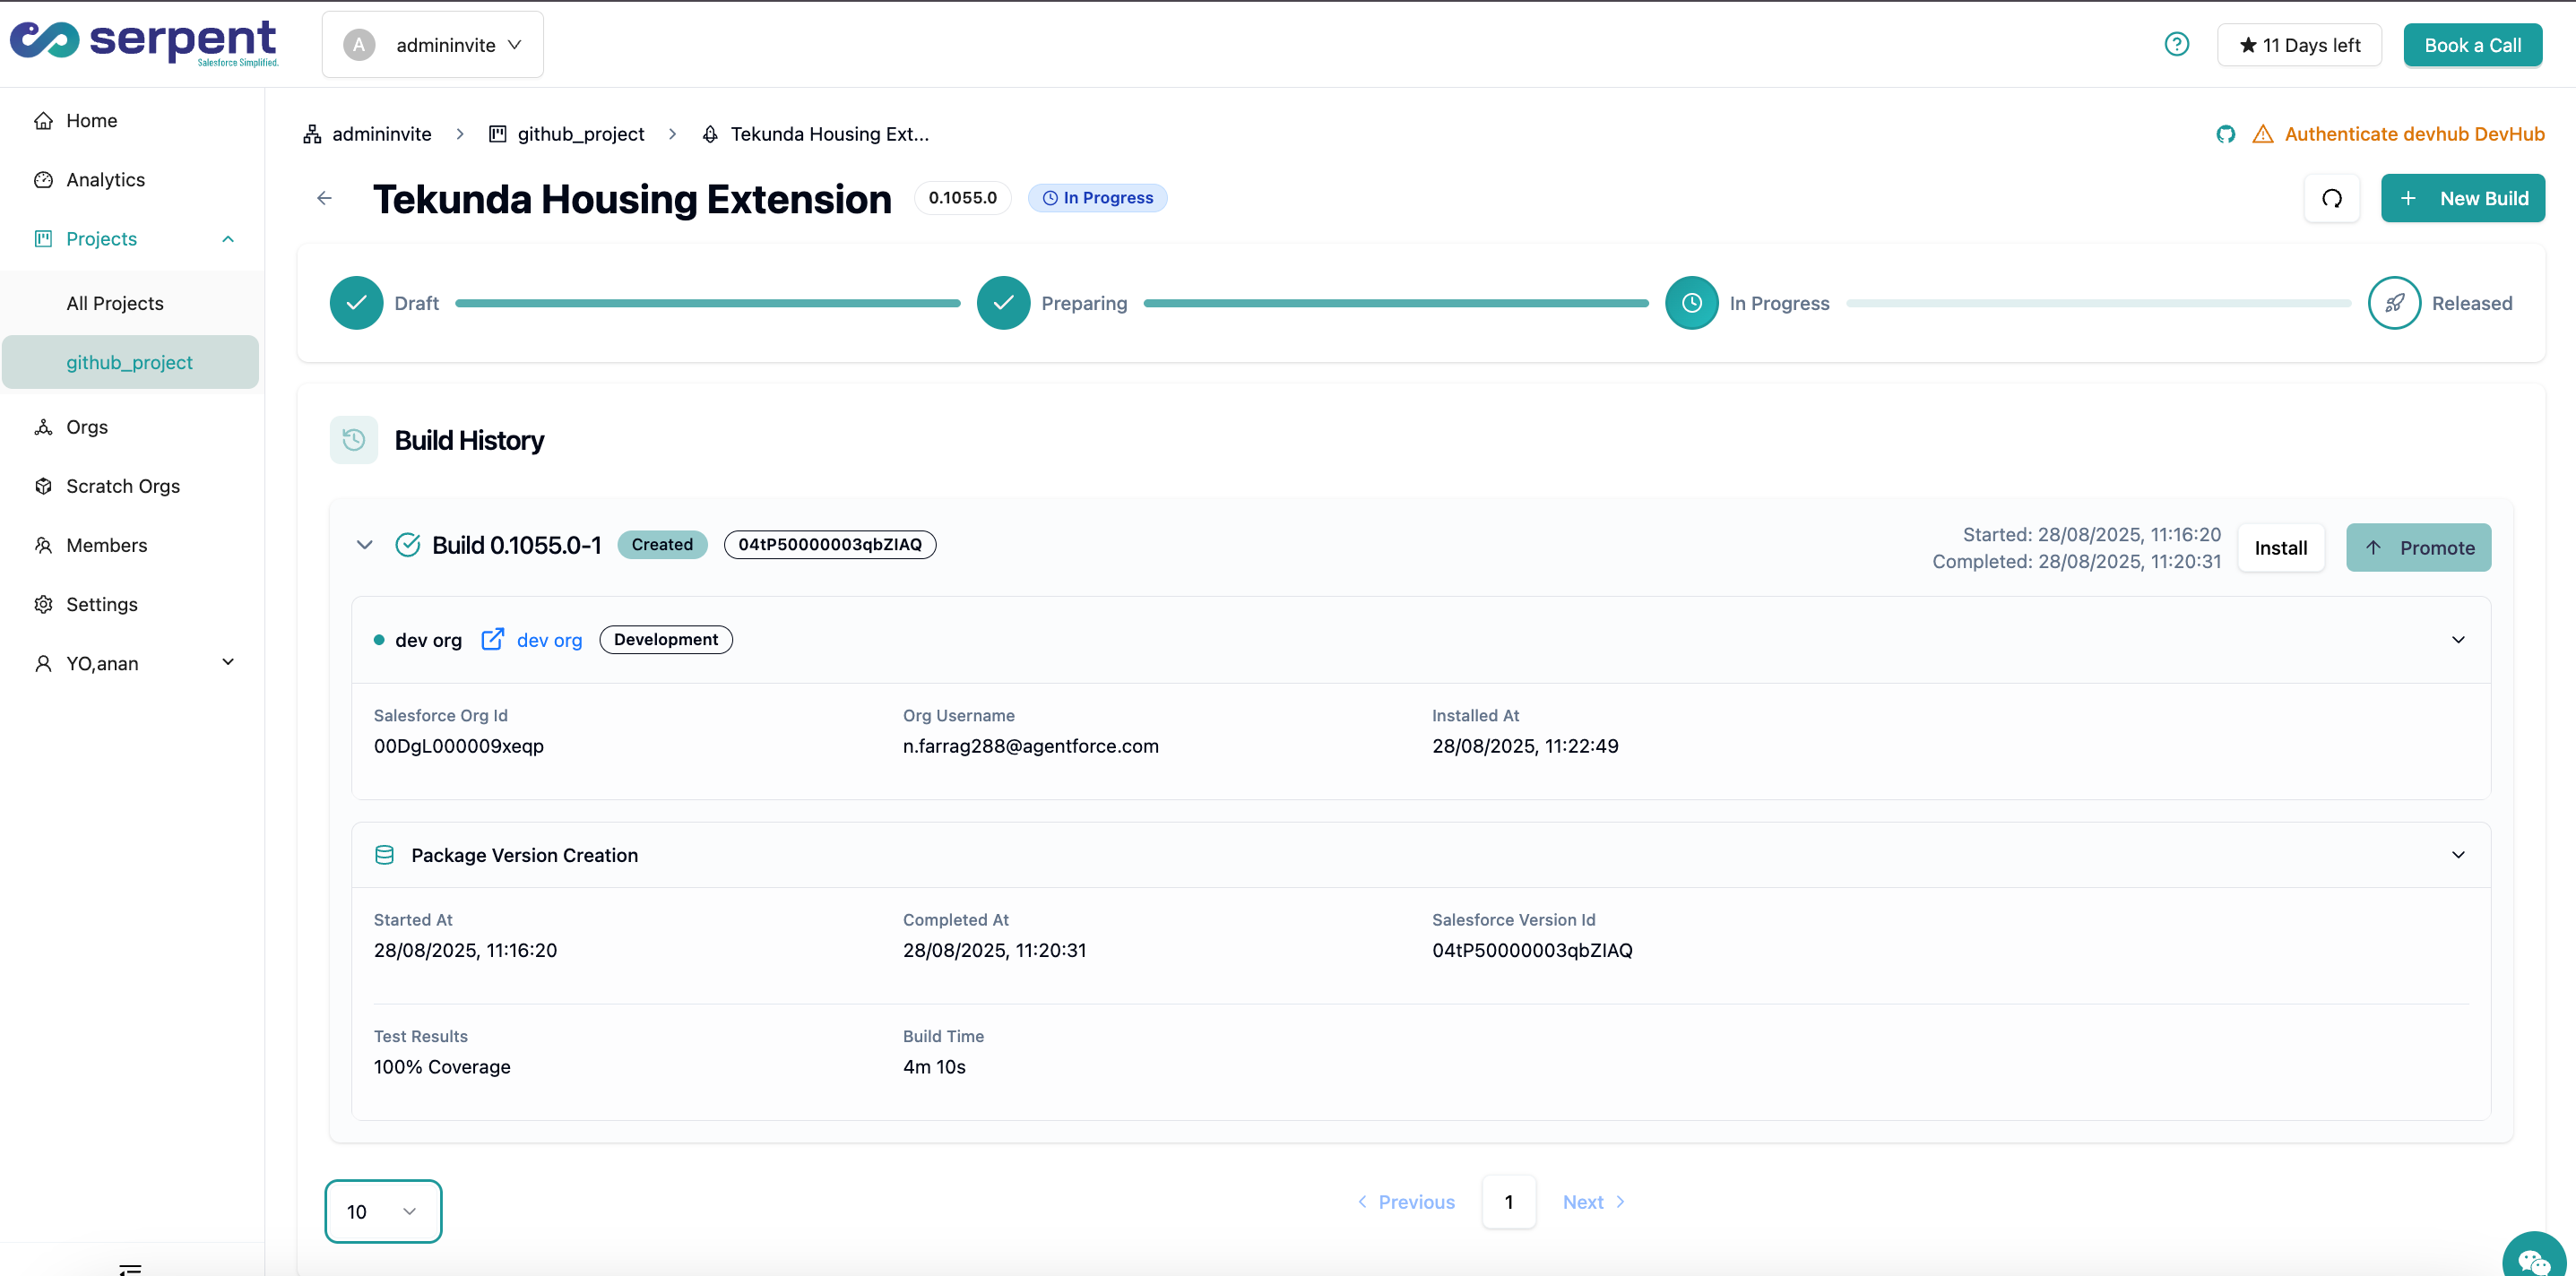Go to Next page

[x=1593, y=1202]
